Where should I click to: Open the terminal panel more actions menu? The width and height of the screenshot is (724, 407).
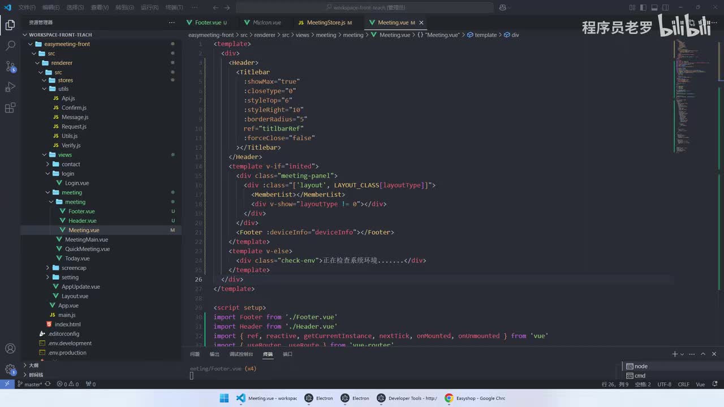pos(691,354)
